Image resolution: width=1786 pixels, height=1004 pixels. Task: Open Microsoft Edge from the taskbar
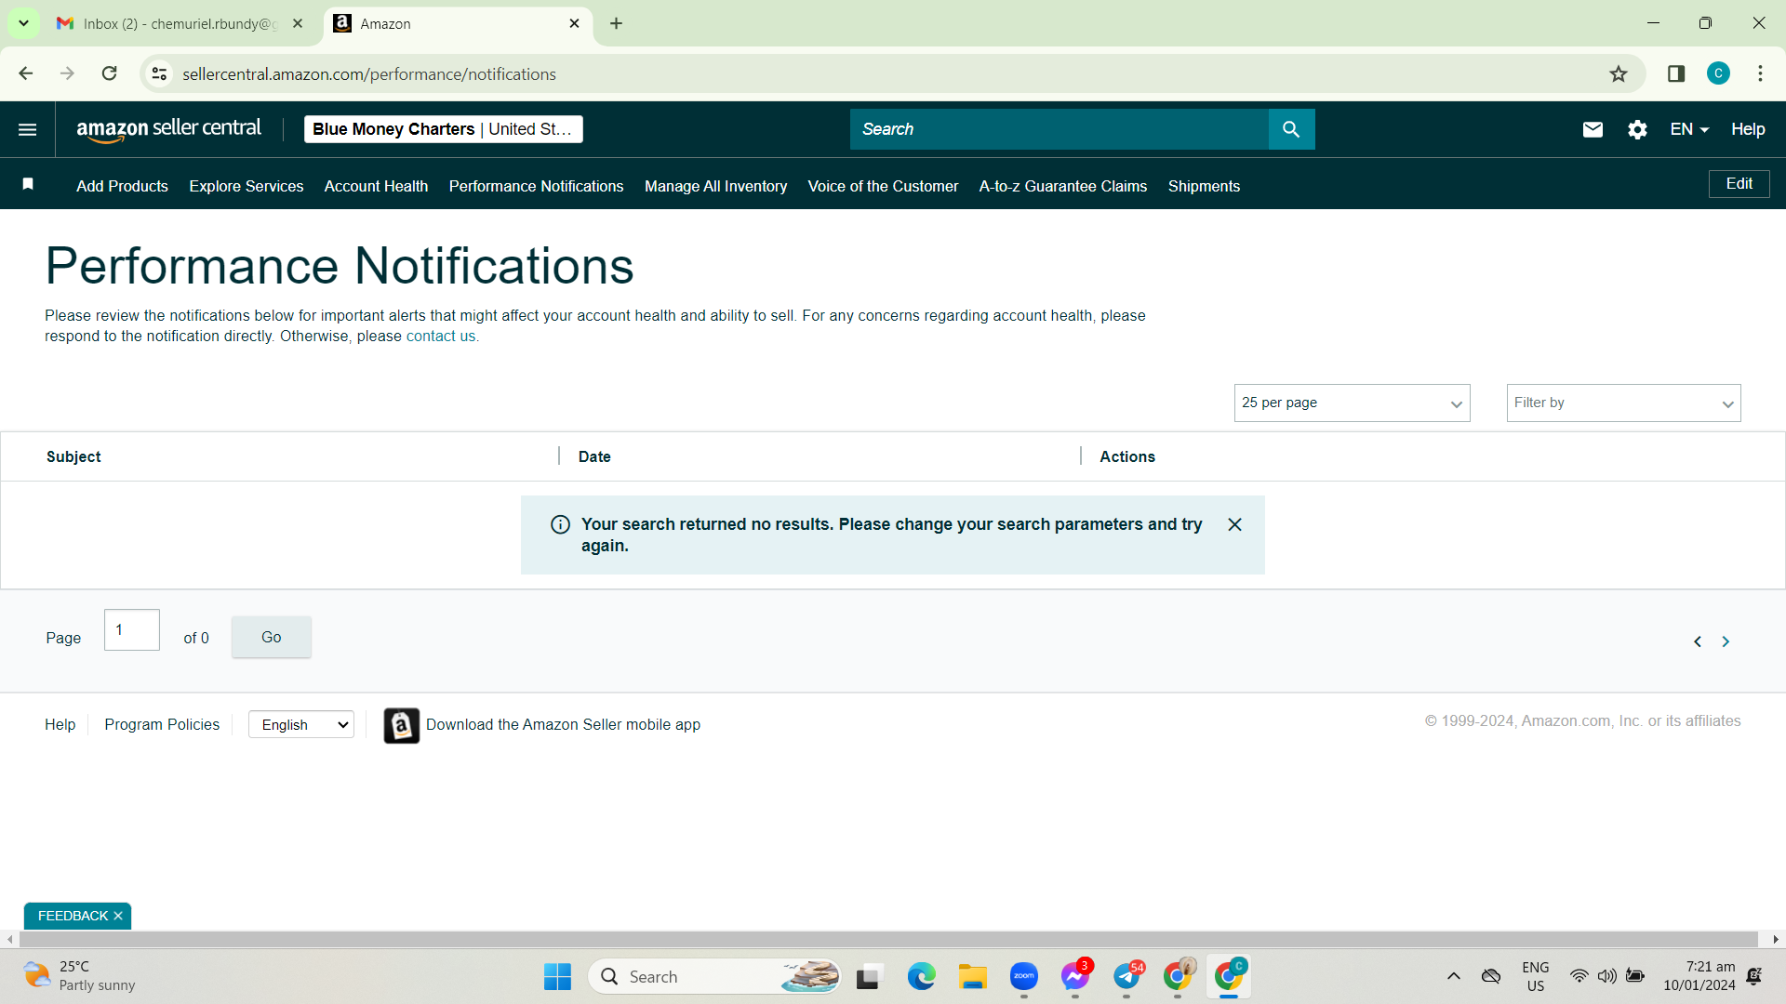(x=921, y=976)
